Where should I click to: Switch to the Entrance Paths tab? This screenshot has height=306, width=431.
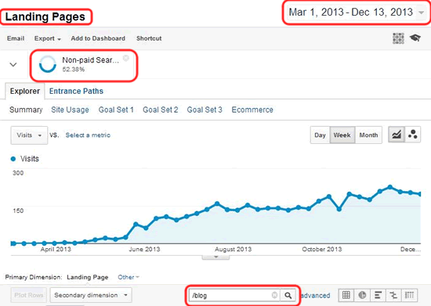coord(76,91)
